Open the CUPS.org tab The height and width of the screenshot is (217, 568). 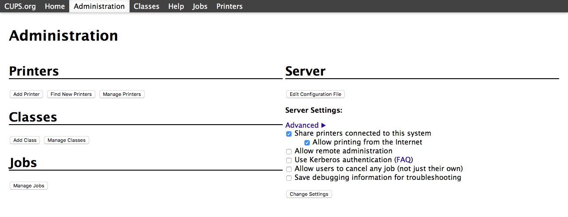(x=20, y=6)
